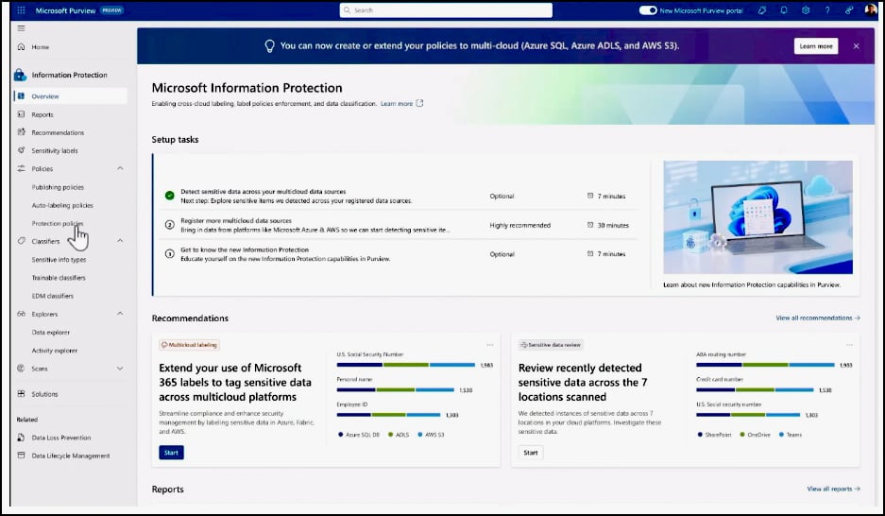Click the U.S. Social Security Number bar on the Multicloud labeling card
Screen dimensions: 885x516
[x=406, y=365]
